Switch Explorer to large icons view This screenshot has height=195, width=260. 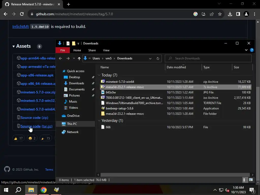(251, 180)
